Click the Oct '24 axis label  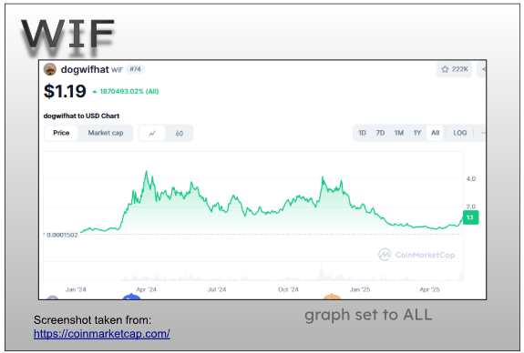point(288,289)
